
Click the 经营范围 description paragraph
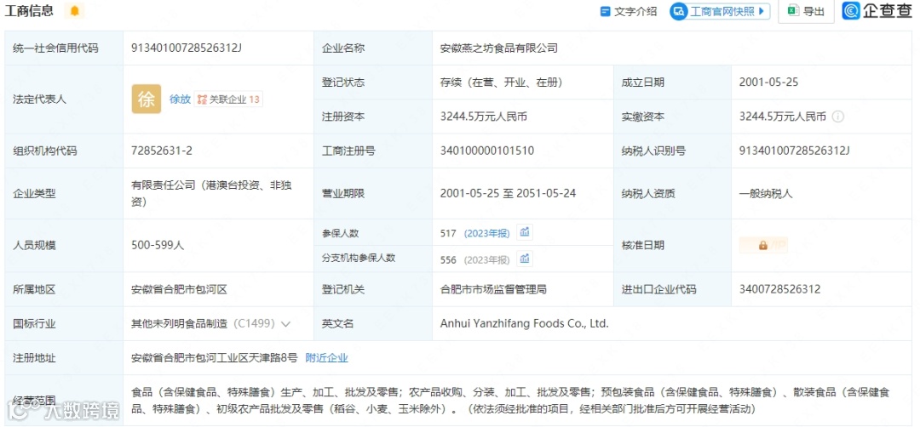[510, 400]
